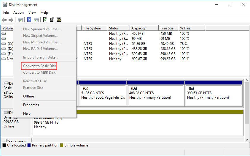Click the Dynamic 999.88 GB disk label
Screen dimensions: 250x156
click(11, 122)
